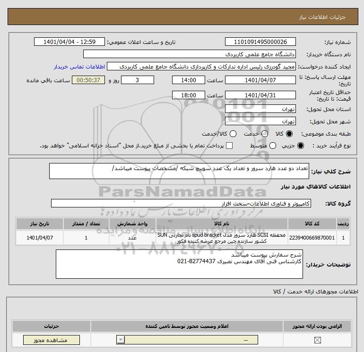Click the request creator field
Screen dimensions: 364x352
201,67
